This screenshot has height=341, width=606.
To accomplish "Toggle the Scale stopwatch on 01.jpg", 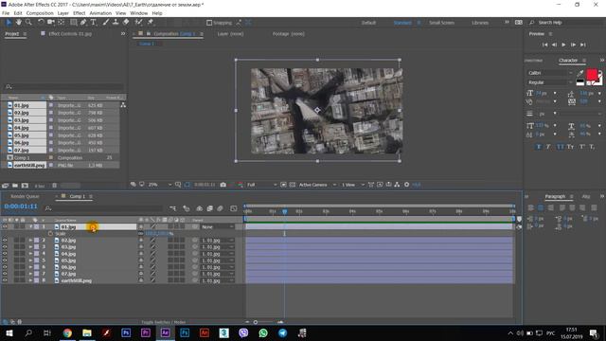I will [50, 234].
